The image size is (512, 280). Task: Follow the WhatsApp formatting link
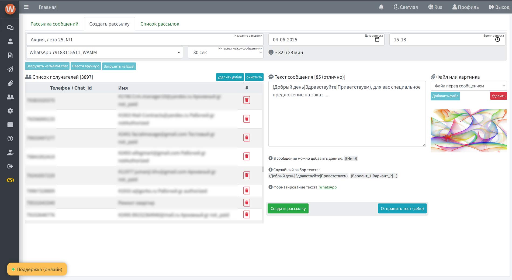pyautogui.click(x=328, y=187)
